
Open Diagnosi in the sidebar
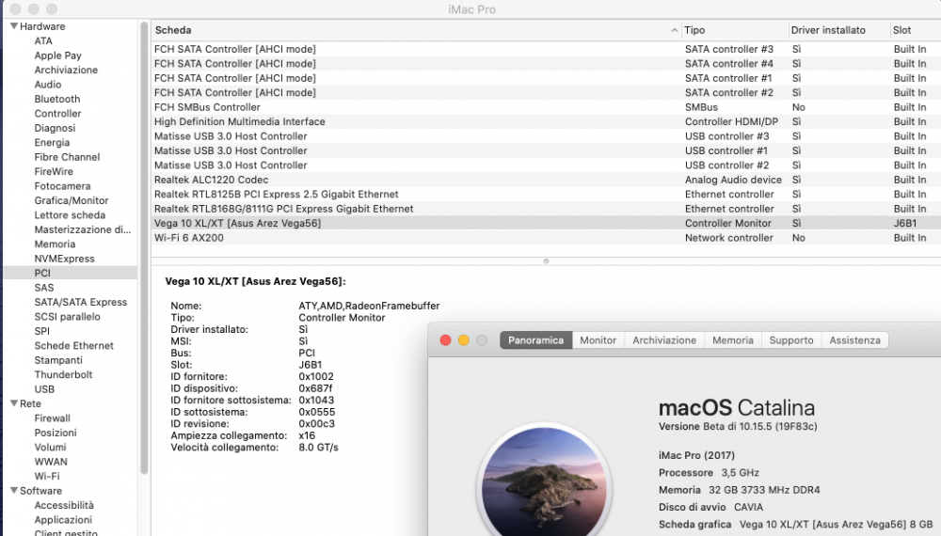pos(55,128)
